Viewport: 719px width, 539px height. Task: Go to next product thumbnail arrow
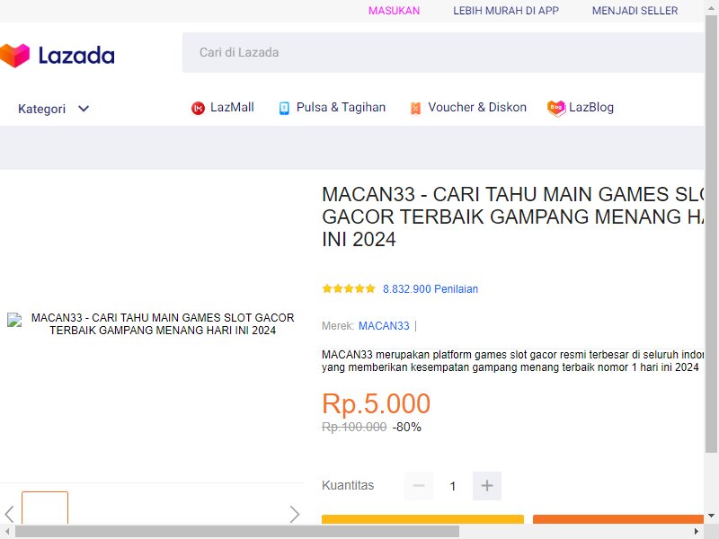[294, 514]
